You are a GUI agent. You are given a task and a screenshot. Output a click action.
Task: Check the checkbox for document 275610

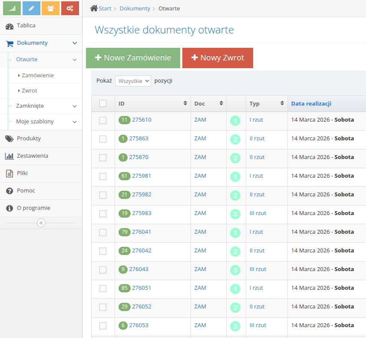pyautogui.click(x=103, y=120)
